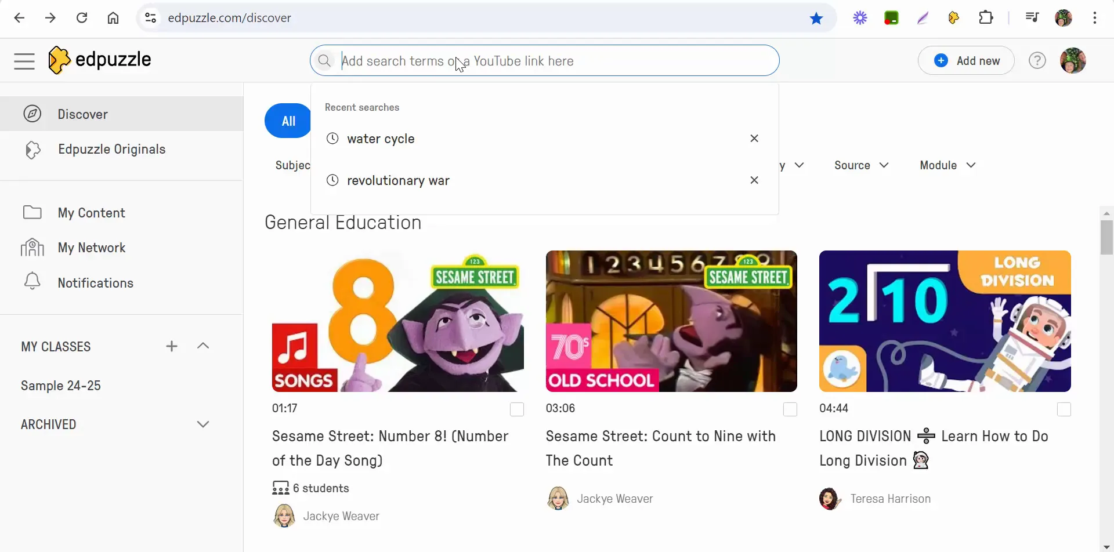Viewport: 1114px width, 552px height.
Task: Open the Extensions puzzle menu
Action: (x=986, y=18)
